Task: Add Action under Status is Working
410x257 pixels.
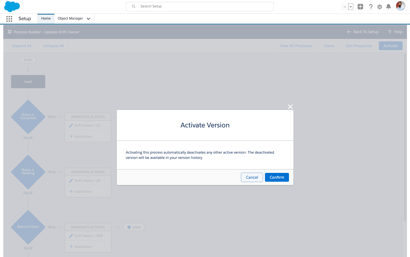Action: coord(81,192)
